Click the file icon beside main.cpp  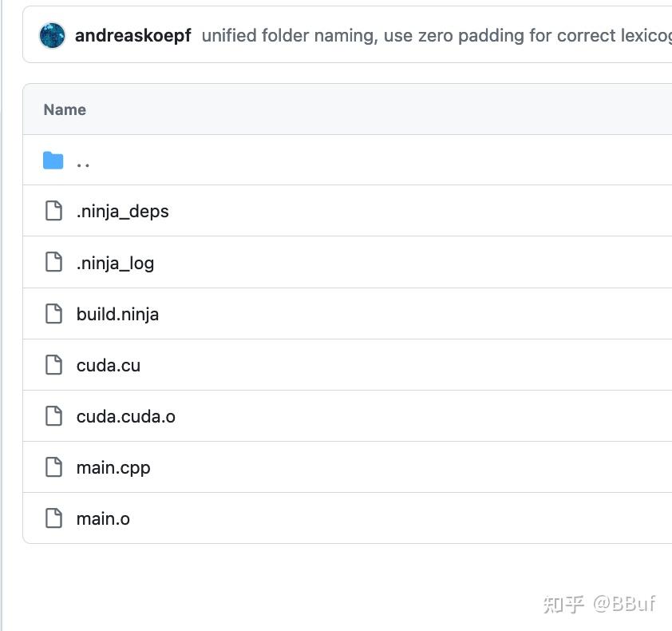(53, 467)
